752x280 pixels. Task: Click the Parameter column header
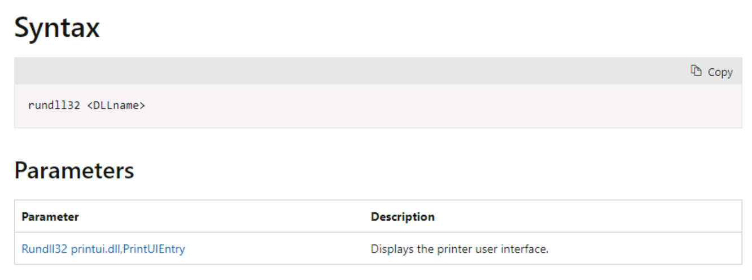[50, 217]
